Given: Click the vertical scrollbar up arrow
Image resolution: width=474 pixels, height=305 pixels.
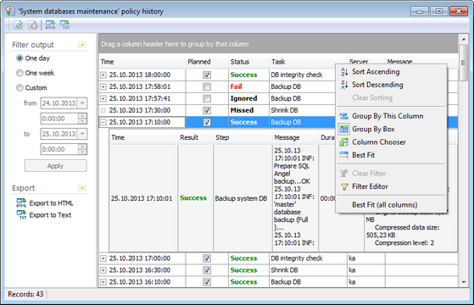Looking at the screenshot, I should [464, 39].
